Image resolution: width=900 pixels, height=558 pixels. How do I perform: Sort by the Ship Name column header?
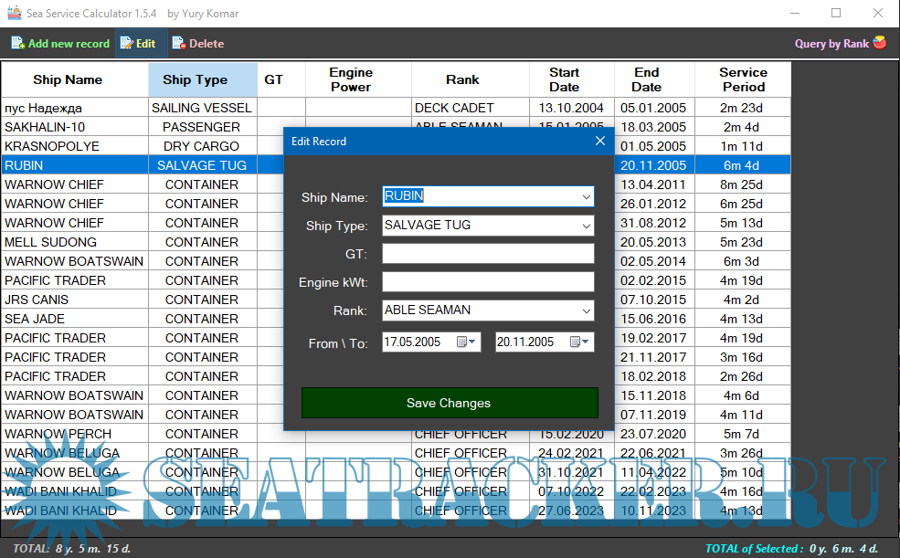point(68,79)
